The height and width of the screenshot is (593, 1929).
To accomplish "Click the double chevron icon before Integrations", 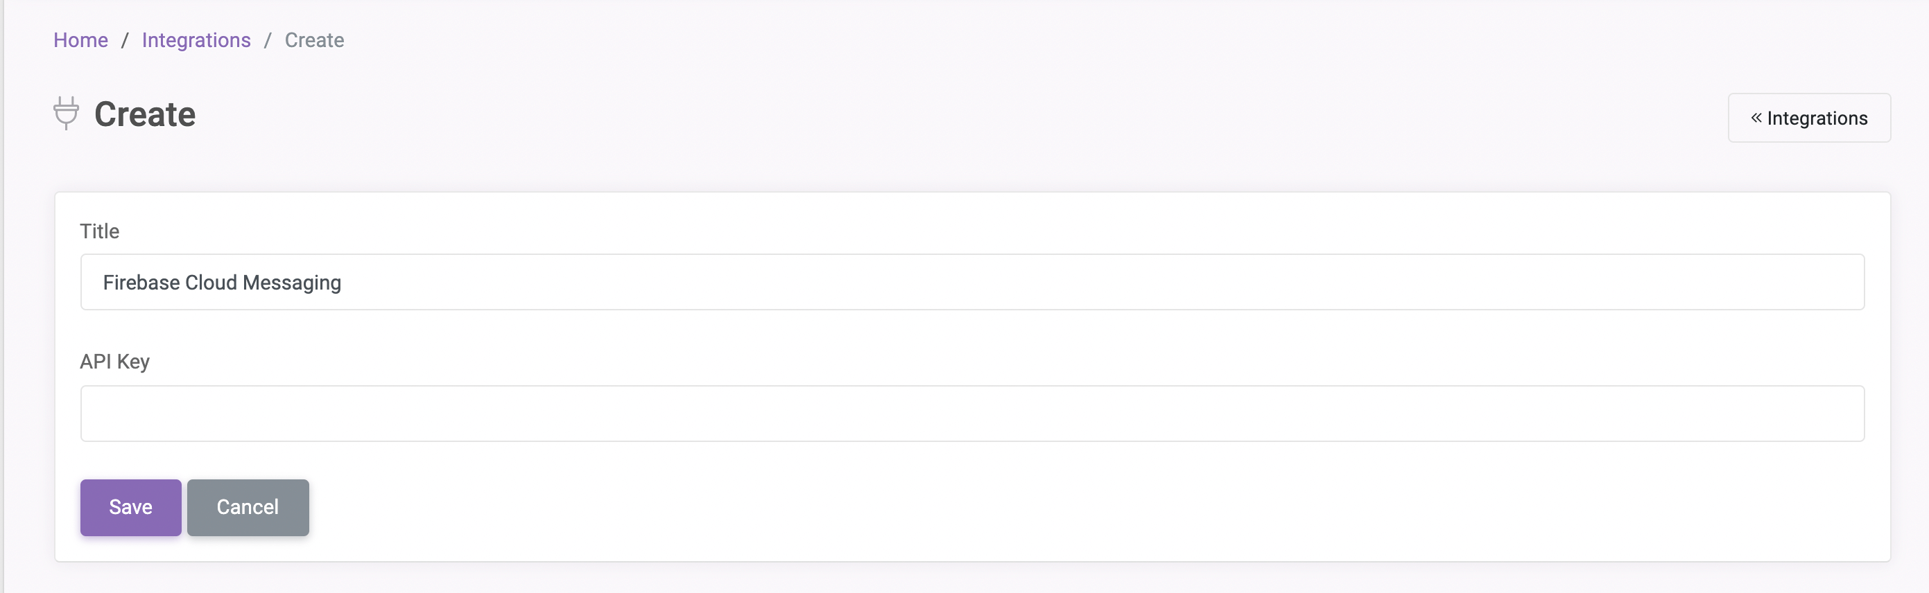I will (1756, 117).
